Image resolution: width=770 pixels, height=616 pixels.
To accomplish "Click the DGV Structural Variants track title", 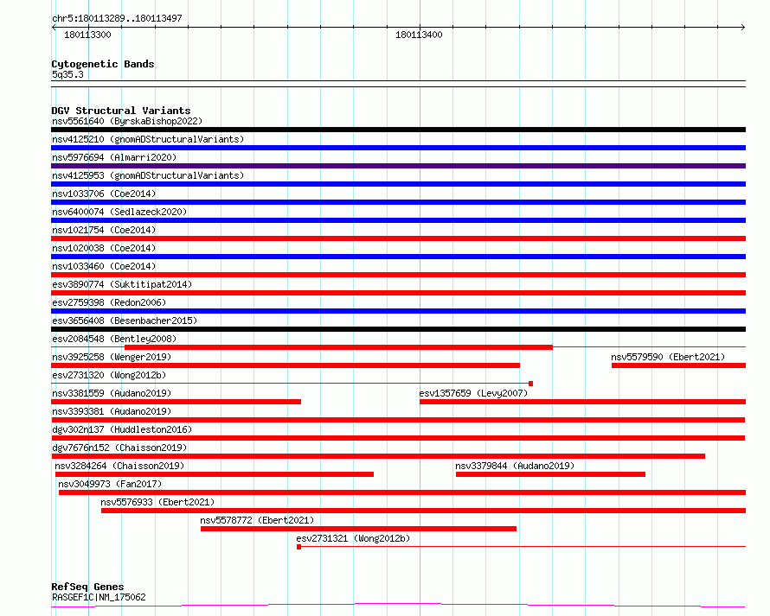I will 121,111.
